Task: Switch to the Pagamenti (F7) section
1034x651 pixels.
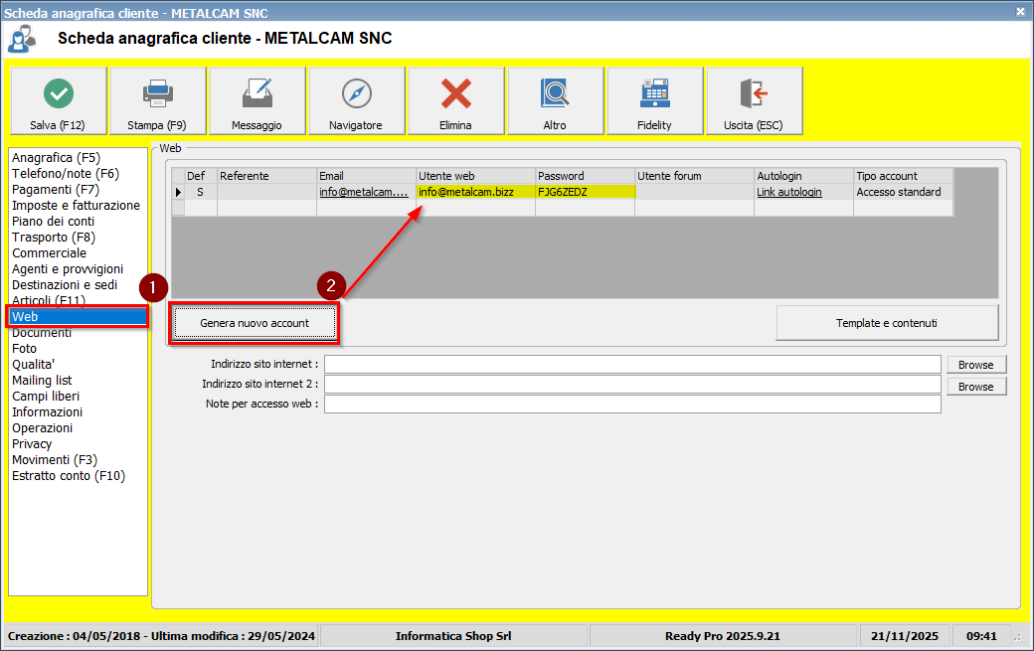Action: (x=56, y=190)
